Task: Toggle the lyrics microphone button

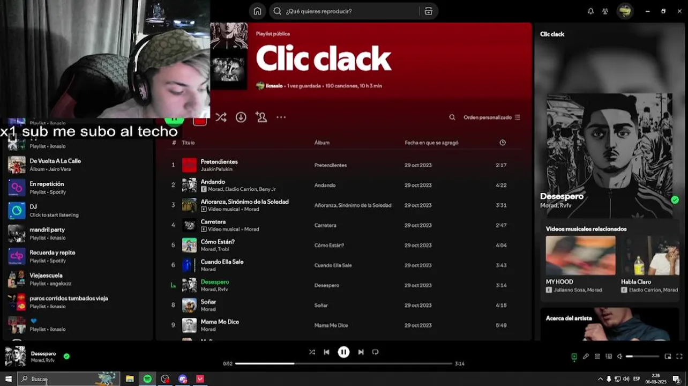Action: pyautogui.click(x=586, y=357)
